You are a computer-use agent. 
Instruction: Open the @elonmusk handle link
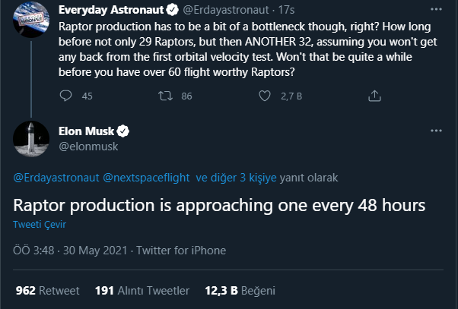pyautogui.click(x=88, y=147)
